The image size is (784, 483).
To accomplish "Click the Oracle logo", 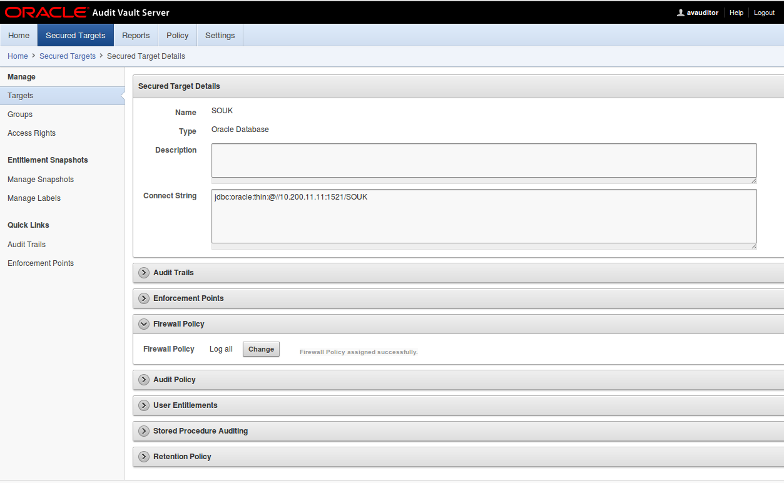I will (x=46, y=13).
